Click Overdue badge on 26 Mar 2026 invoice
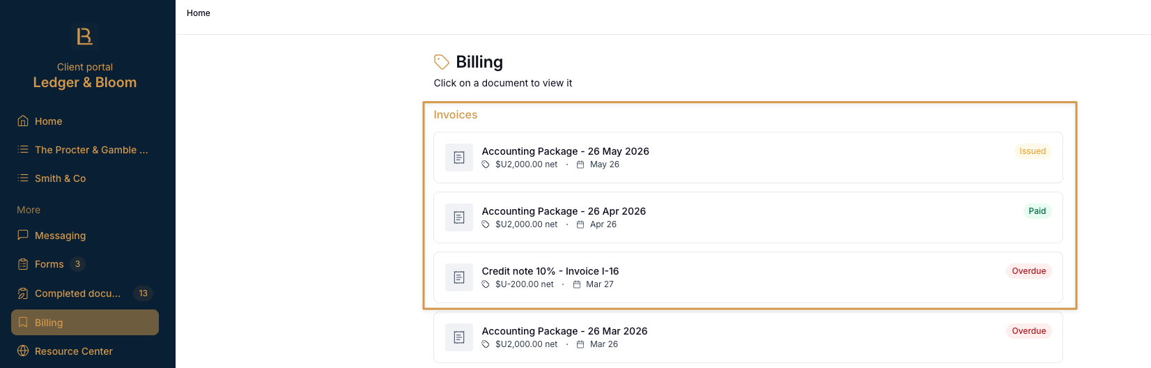The height and width of the screenshot is (368, 1151). 1029,331
